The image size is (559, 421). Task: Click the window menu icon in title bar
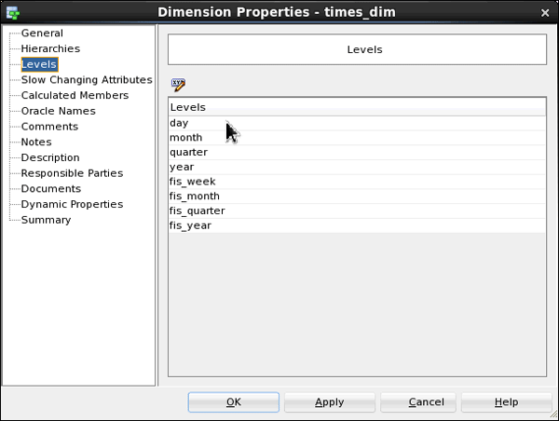[12, 12]
